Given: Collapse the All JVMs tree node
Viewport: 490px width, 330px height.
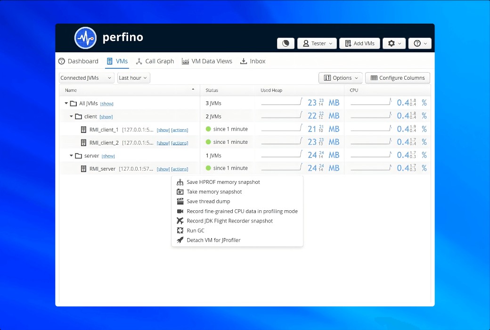Looking at the screenshot, I should point(66,103).
